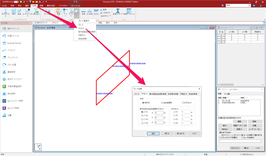Screen dimensions: 266x156
Task: Open 解析モデリング in the workflow panel
Action: click(16, 29)
